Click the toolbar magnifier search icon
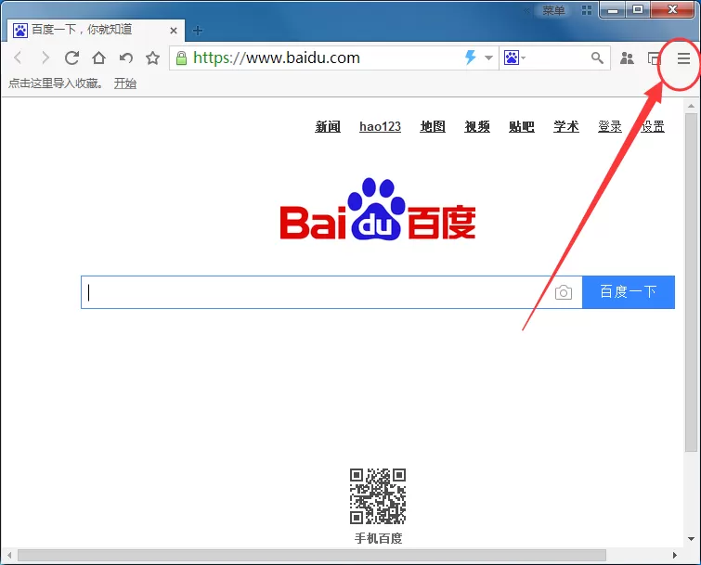The width and height of the screenshot is (701, 565). pos(597,58)
